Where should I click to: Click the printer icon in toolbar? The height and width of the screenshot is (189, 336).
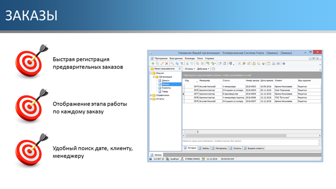(x=274, y=64)
